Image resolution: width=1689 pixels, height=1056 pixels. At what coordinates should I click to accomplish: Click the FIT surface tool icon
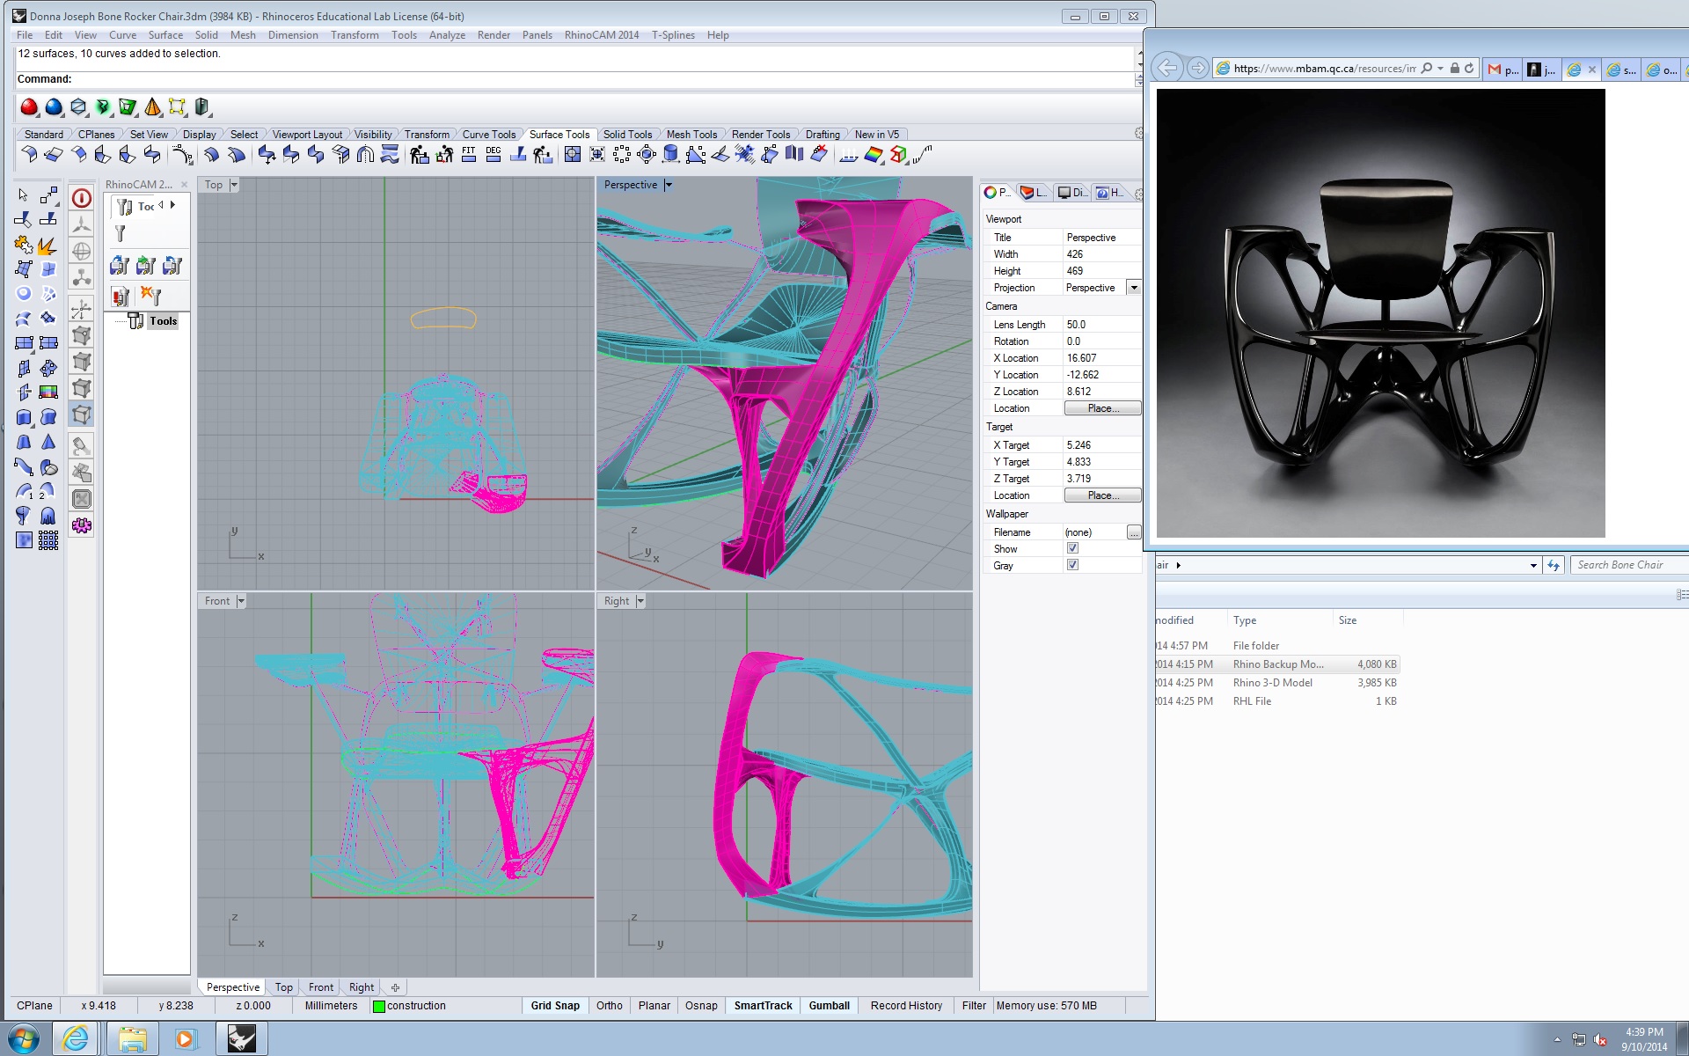click(x=469, y=155)
